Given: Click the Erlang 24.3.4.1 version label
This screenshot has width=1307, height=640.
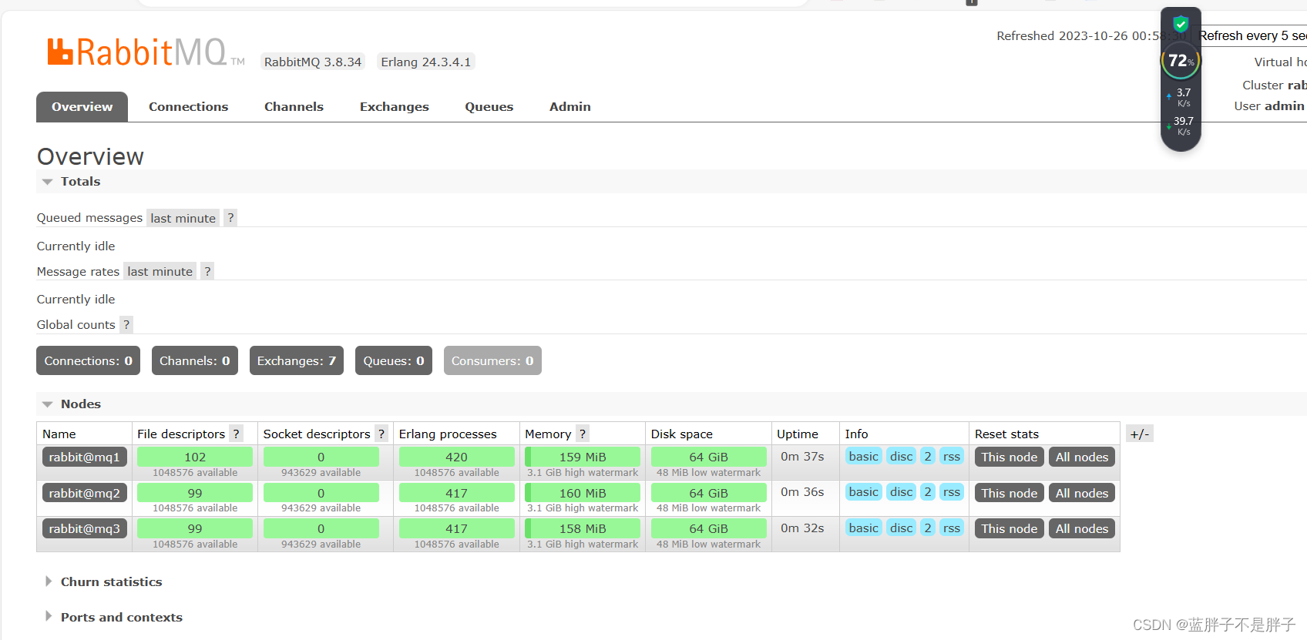Looking at the screenshot, I should (426, 62).
